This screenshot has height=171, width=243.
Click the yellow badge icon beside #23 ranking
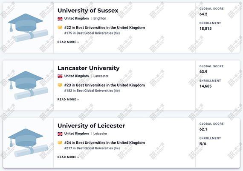60,85
